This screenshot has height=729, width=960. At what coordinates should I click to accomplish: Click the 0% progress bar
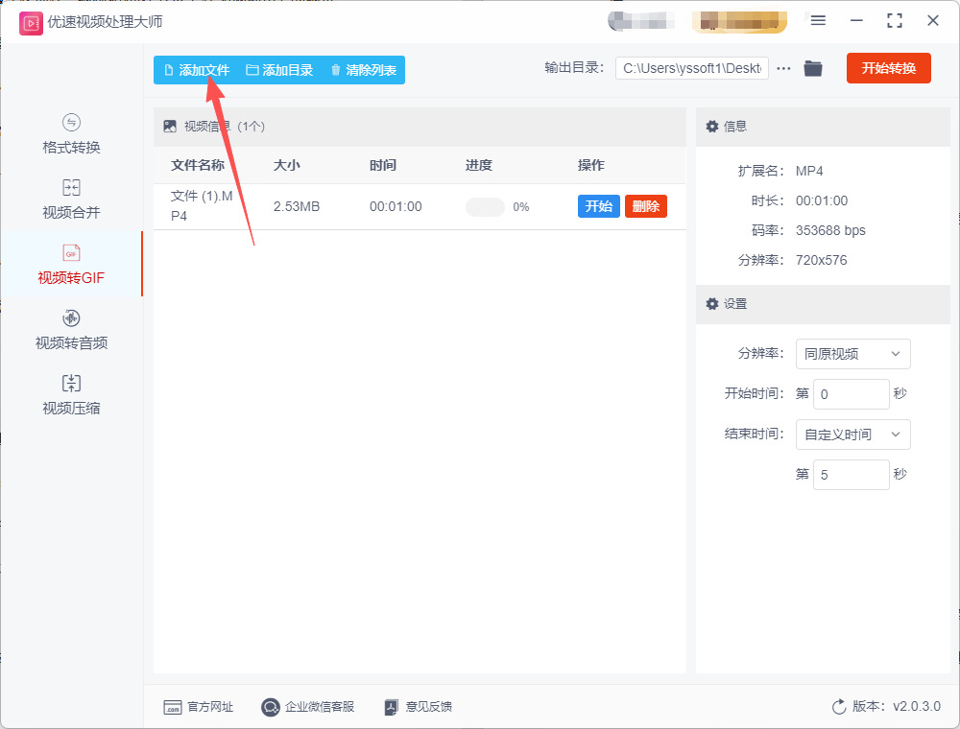pyautogui.click(x=485, y=207)
